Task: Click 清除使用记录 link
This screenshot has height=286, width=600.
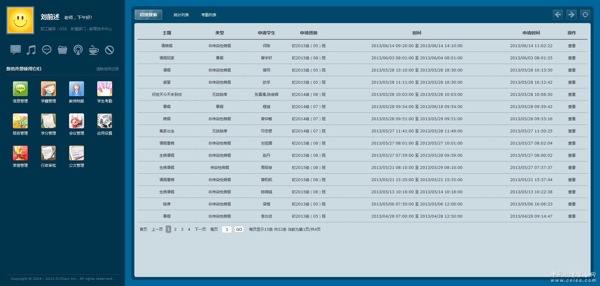Action: (x=107, y=69)
